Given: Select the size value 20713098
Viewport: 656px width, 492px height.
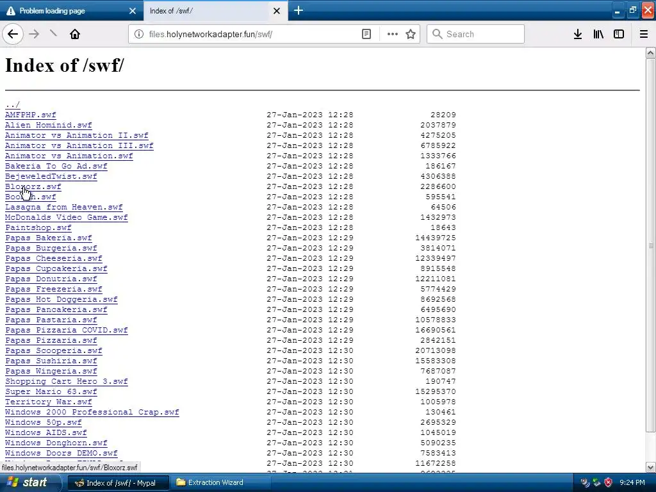Looking at the screenshot, I should (436, 350).
